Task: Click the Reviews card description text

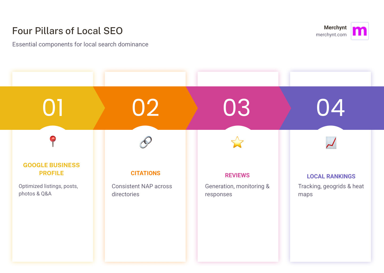Action: [237, 190]
